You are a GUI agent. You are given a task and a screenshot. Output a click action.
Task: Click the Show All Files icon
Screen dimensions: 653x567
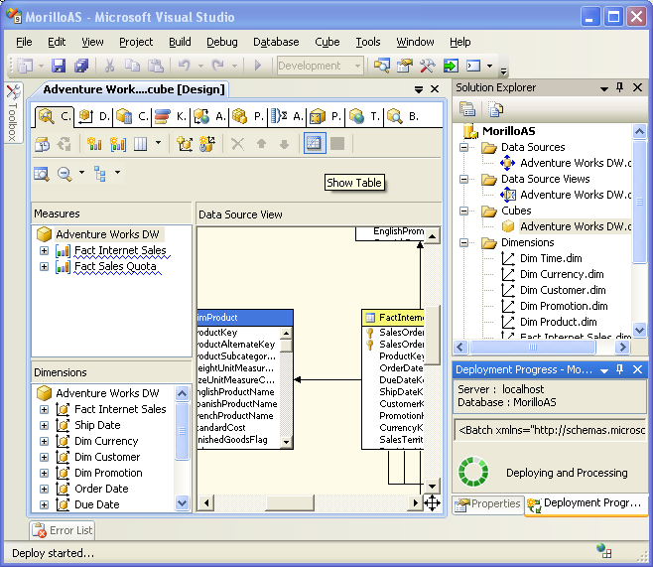click(x=495, y=109)
